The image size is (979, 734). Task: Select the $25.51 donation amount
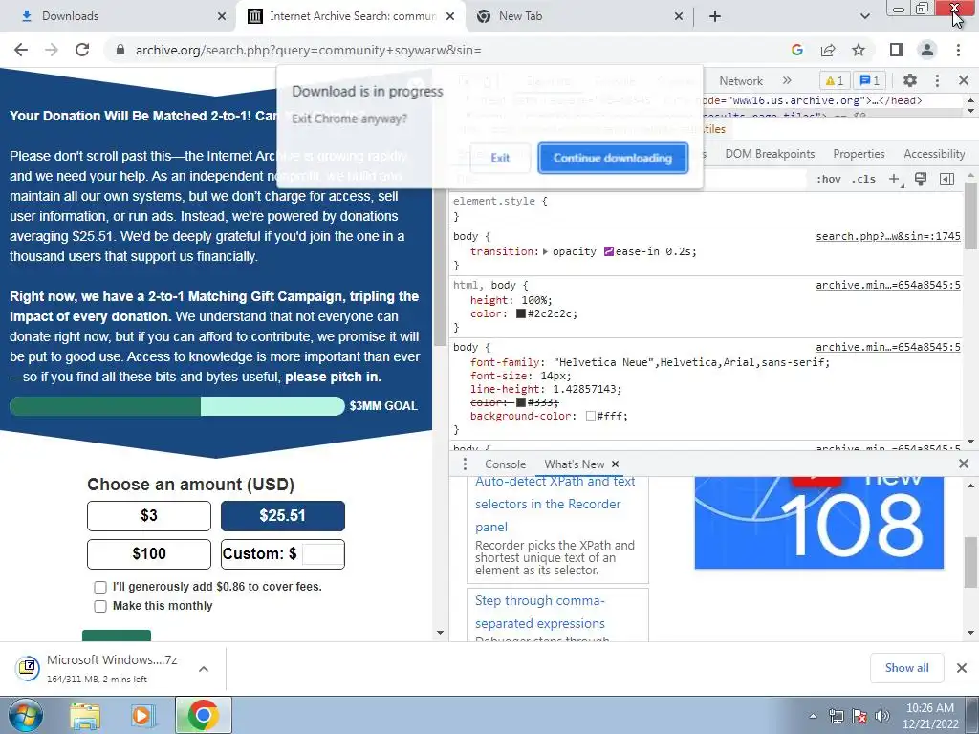[282, 515]
